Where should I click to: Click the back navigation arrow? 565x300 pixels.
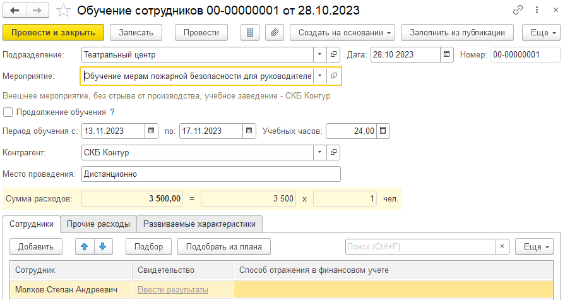15,10
